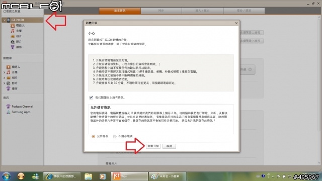Switch to the Kies taskbar button
This screenshot has width=322, height=181.
click(129, 176)
